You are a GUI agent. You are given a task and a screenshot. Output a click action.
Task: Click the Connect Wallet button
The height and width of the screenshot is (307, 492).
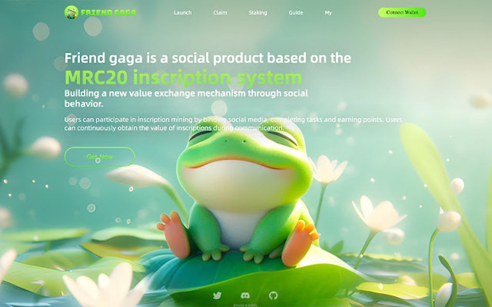402,13
